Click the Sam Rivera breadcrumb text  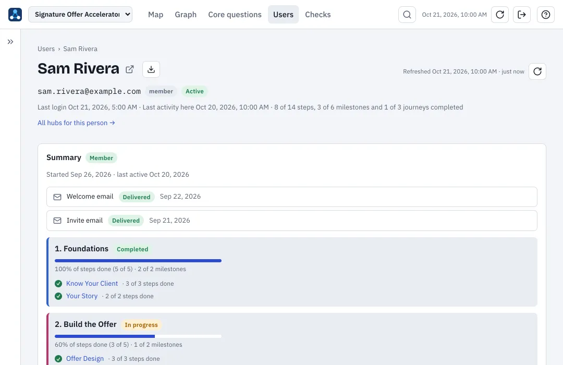pos(80,49)
